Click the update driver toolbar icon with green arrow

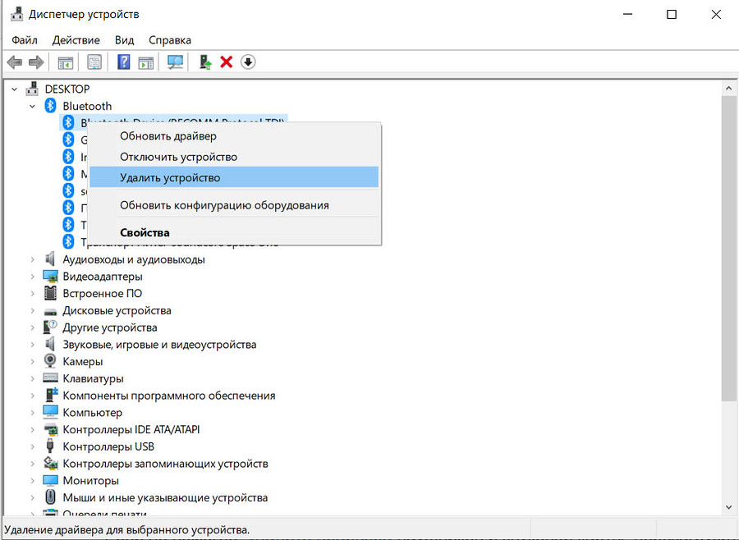point(205,62)
